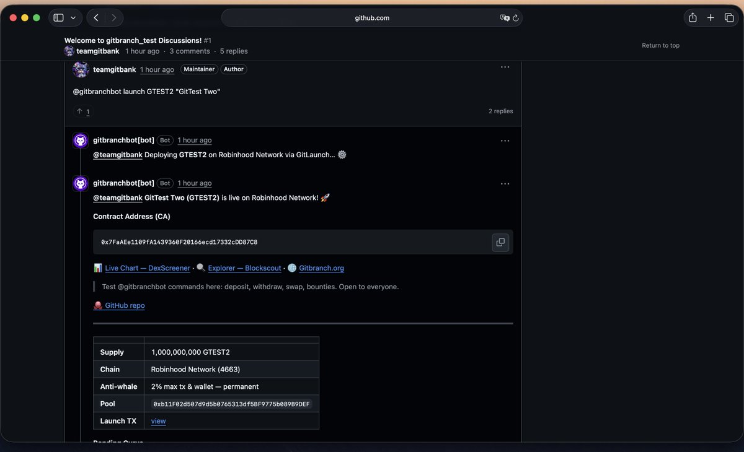Copy the contract address with copy icon
744x452 pixels.
click(x=500, y=242)
